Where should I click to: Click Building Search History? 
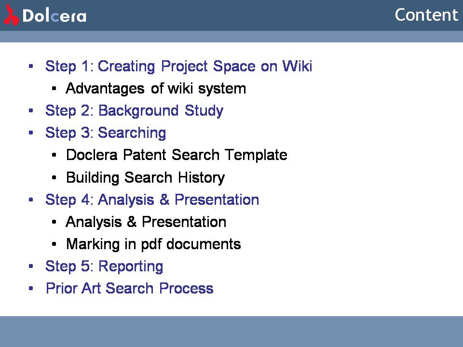[x=145, y=177]
